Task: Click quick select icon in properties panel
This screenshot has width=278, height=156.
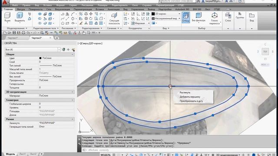Action: pos(73,50)
